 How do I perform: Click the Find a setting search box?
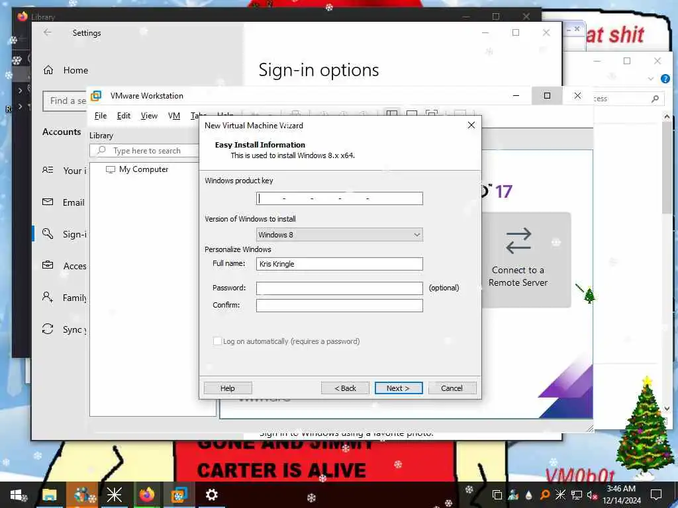66,101
